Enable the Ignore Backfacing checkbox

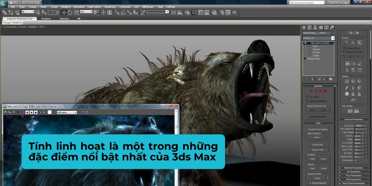pyautogui.click(x=308, y=101)
